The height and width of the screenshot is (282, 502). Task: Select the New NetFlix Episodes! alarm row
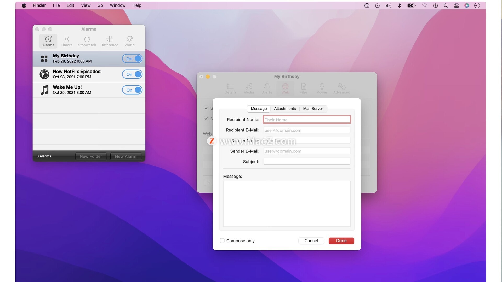click(x=89, y=74)
